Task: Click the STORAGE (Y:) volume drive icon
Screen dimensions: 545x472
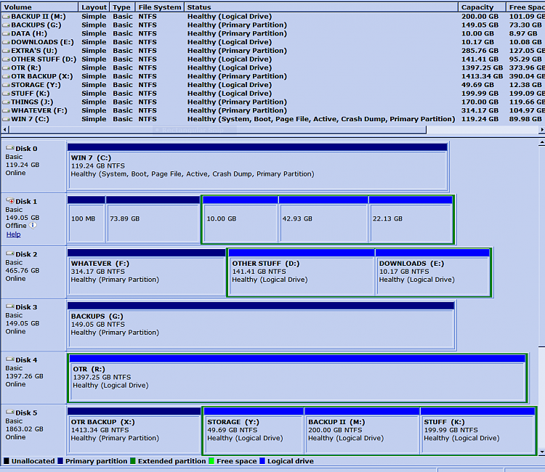Action: [6, 85]
